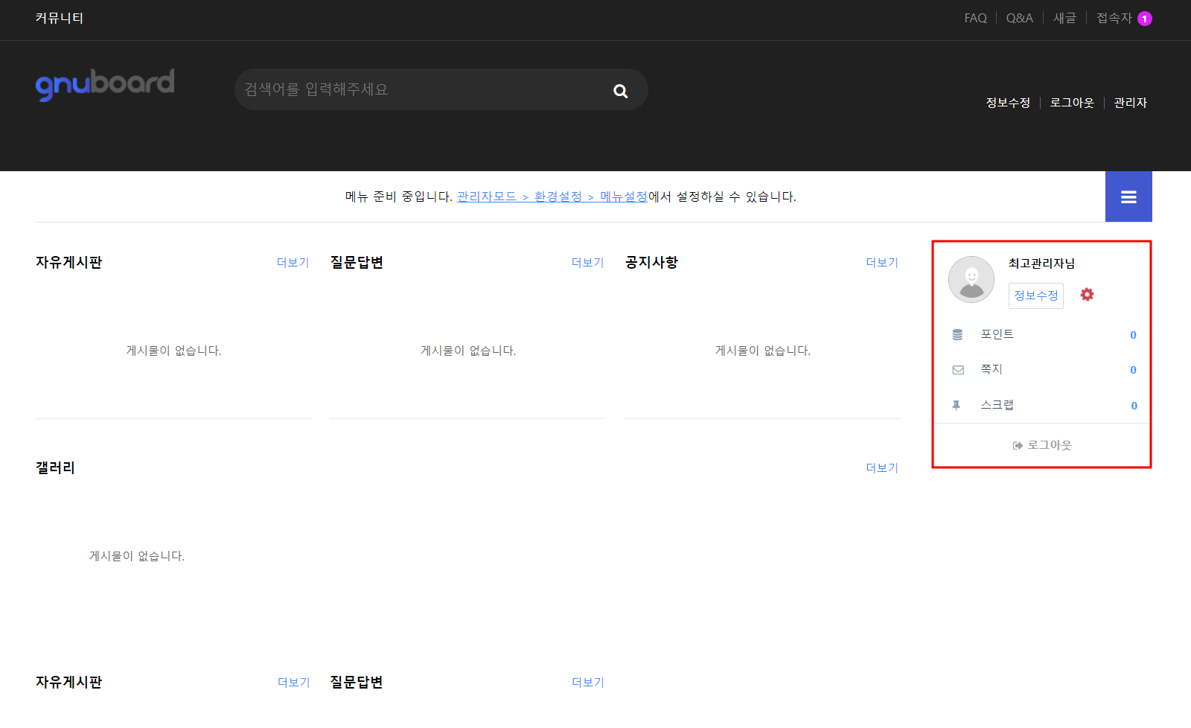Open the bottom 자유게시판 board title
The width and height of the screenshot is (1191, 728).
[68, 683]
